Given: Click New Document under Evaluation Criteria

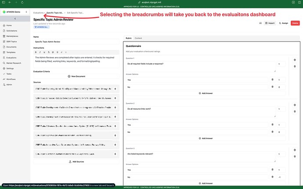Looking at the screenshot, I should 76,76.
